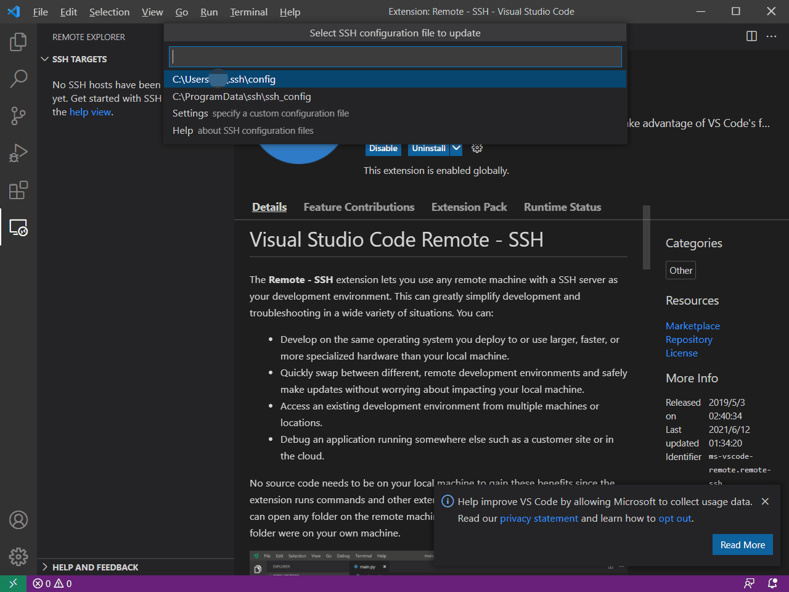Image resolution: width=789 pixels, height=592 pixels.
Task: Choose the C:\Users .ssh\config option
Action: [395, 79]
